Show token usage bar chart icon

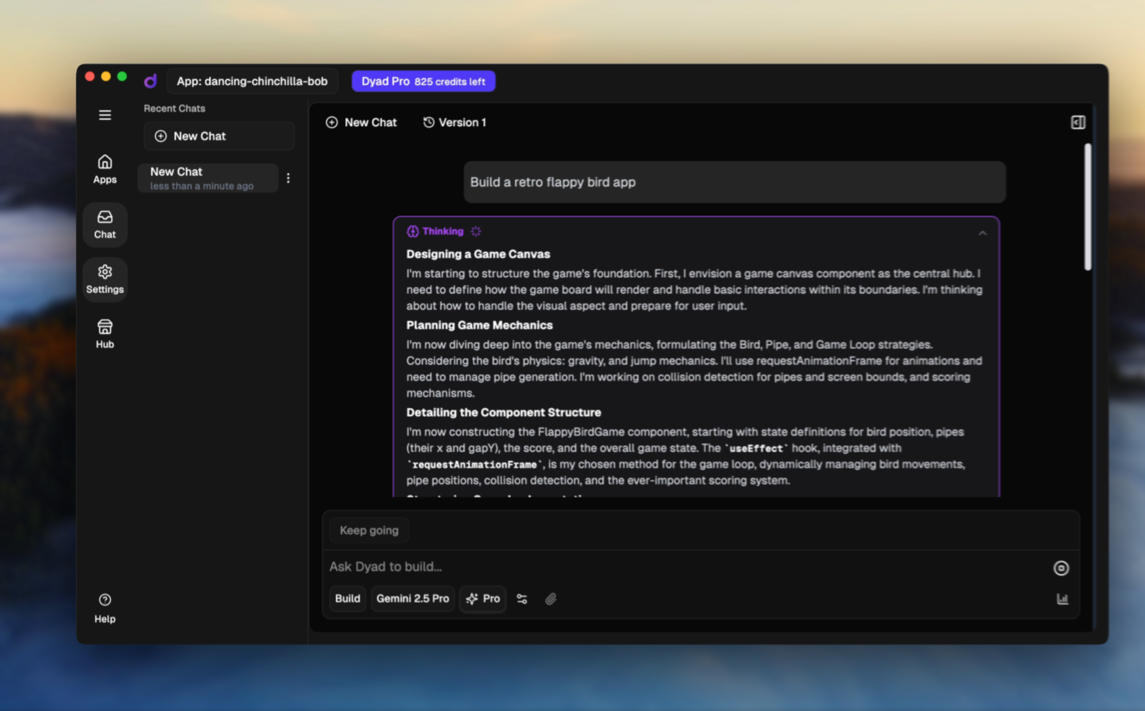pos(1062,599)
